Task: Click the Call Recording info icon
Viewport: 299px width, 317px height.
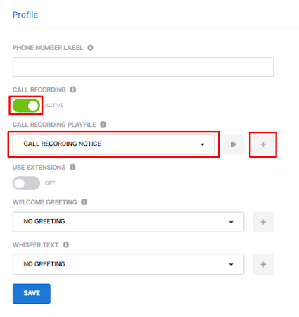Action: coord(73,89)
